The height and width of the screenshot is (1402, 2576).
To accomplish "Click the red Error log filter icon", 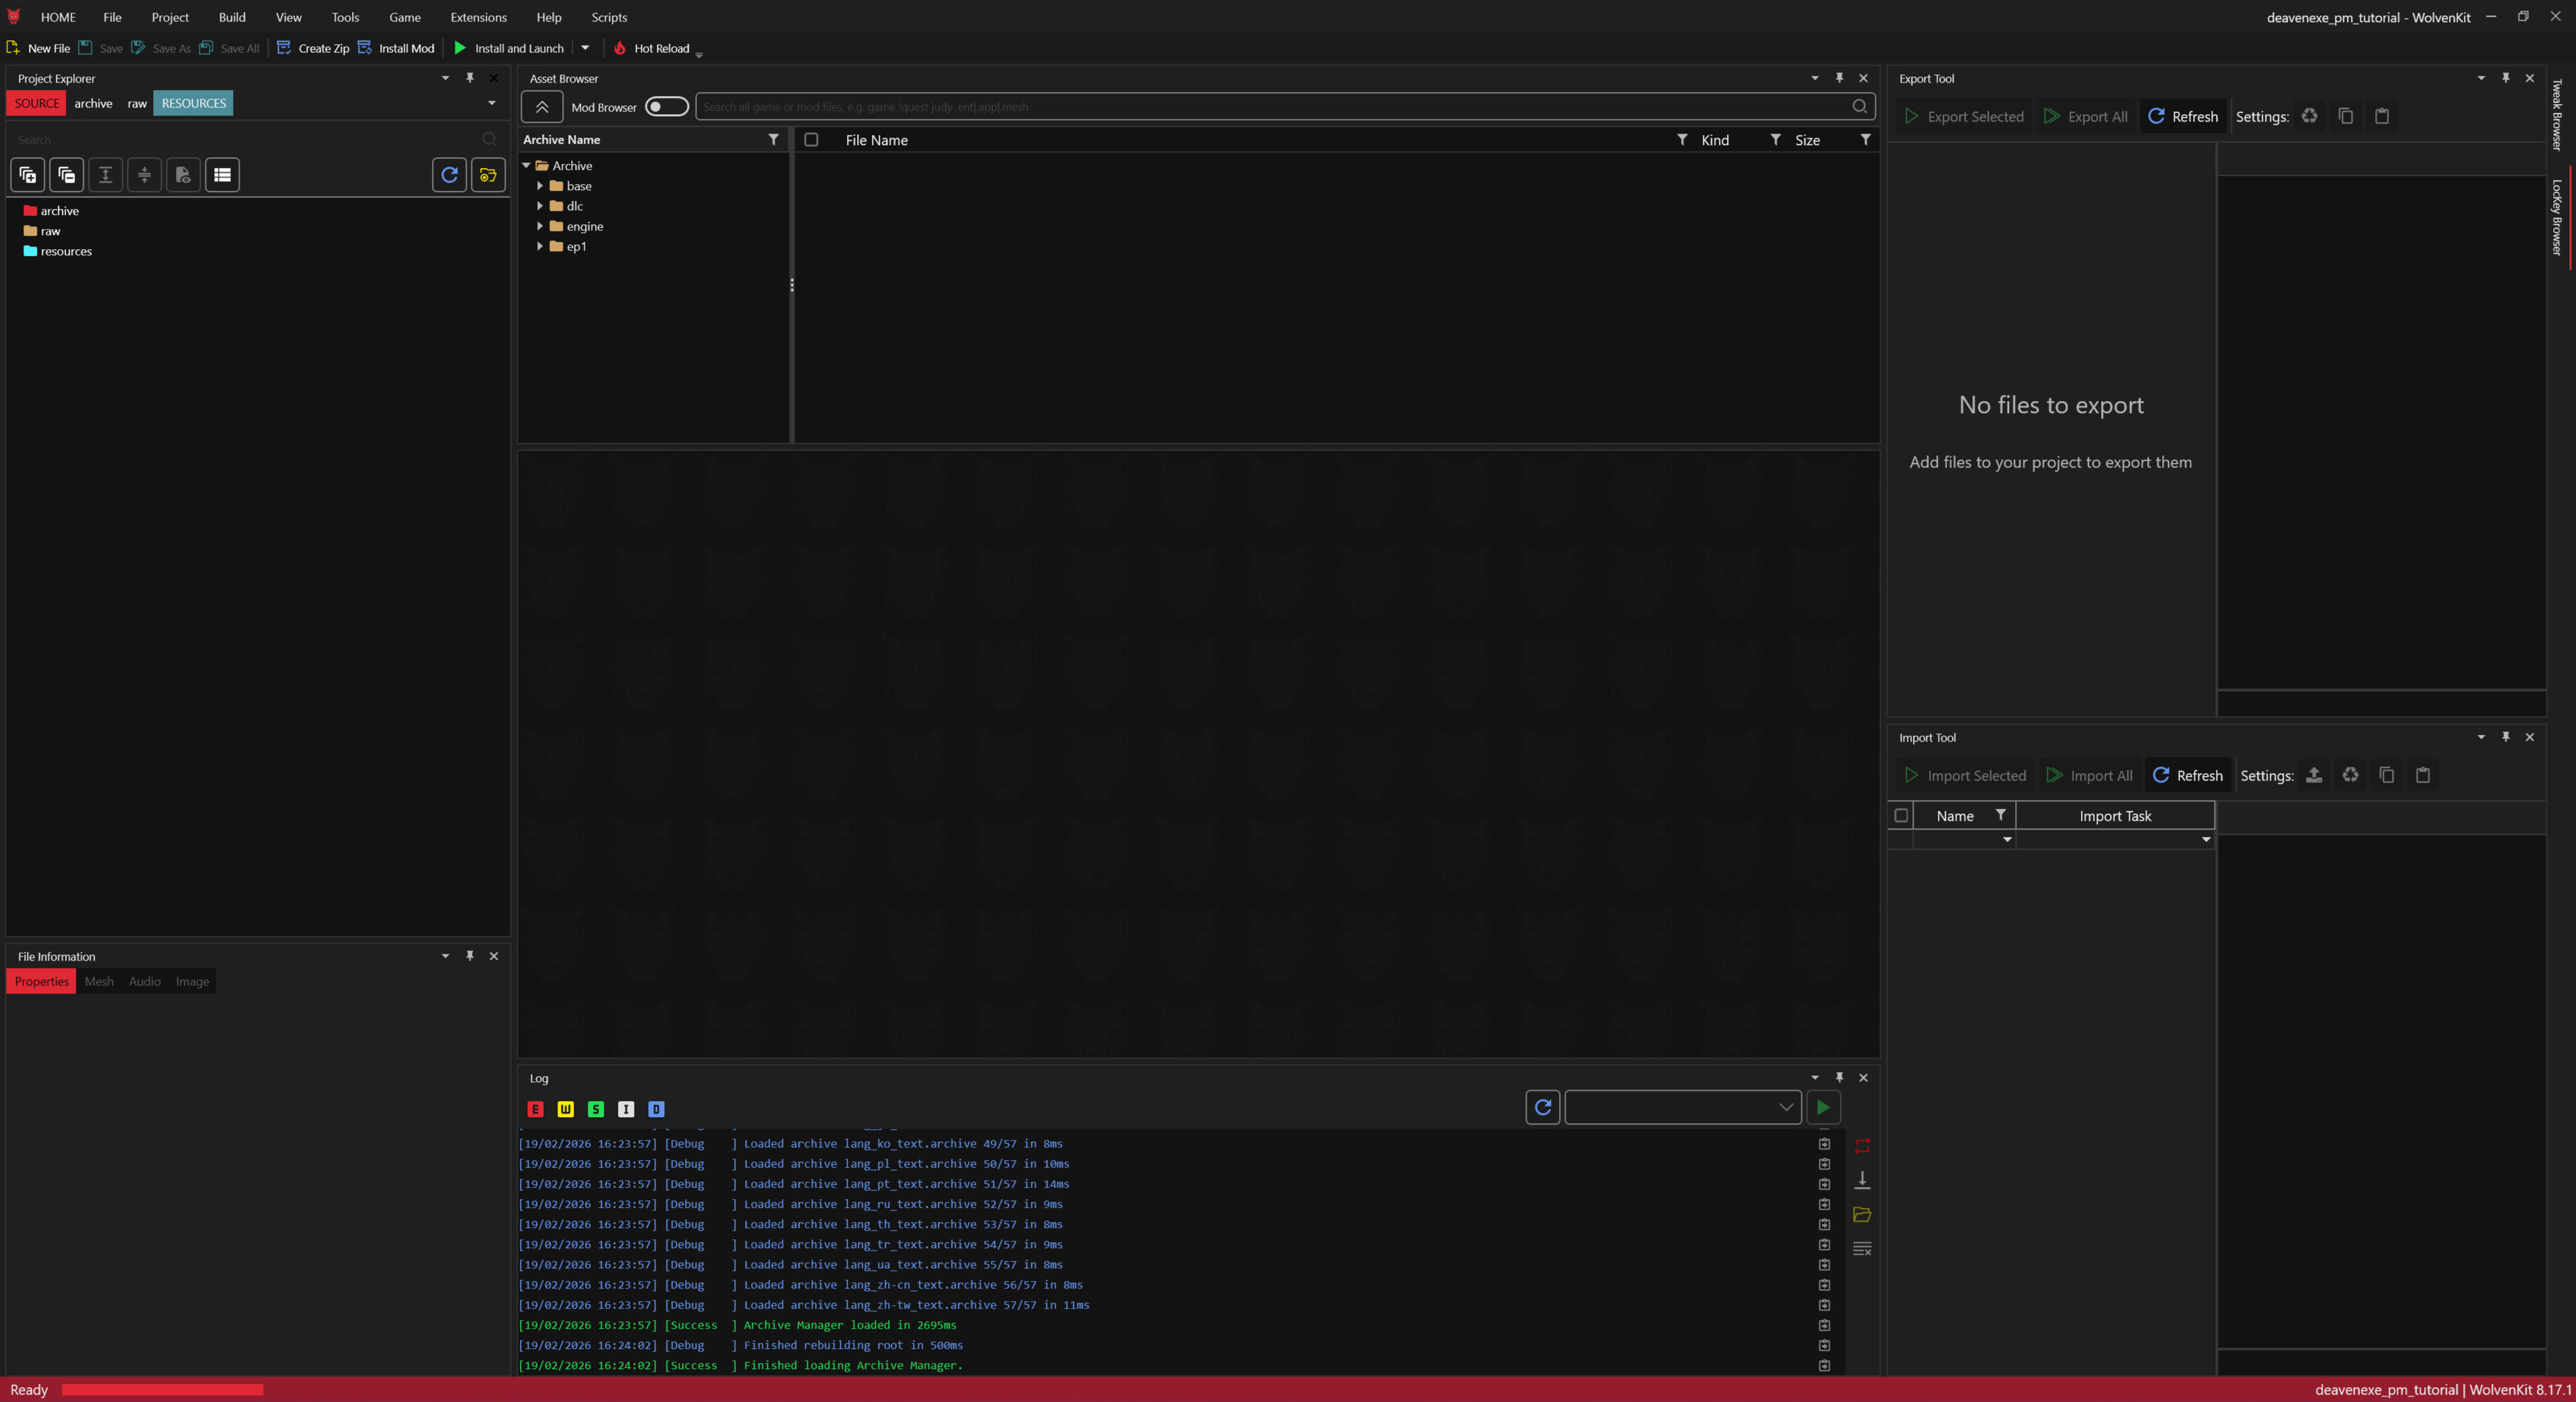I will coord(535,1109).
